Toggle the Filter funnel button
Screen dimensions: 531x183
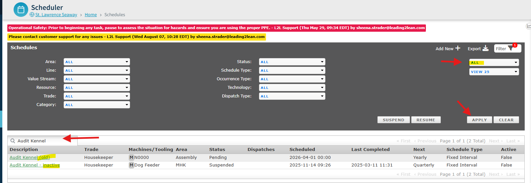tap(507, 48)
